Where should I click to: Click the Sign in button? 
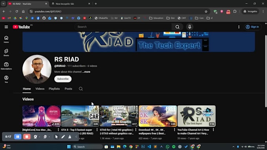(252, 27)
